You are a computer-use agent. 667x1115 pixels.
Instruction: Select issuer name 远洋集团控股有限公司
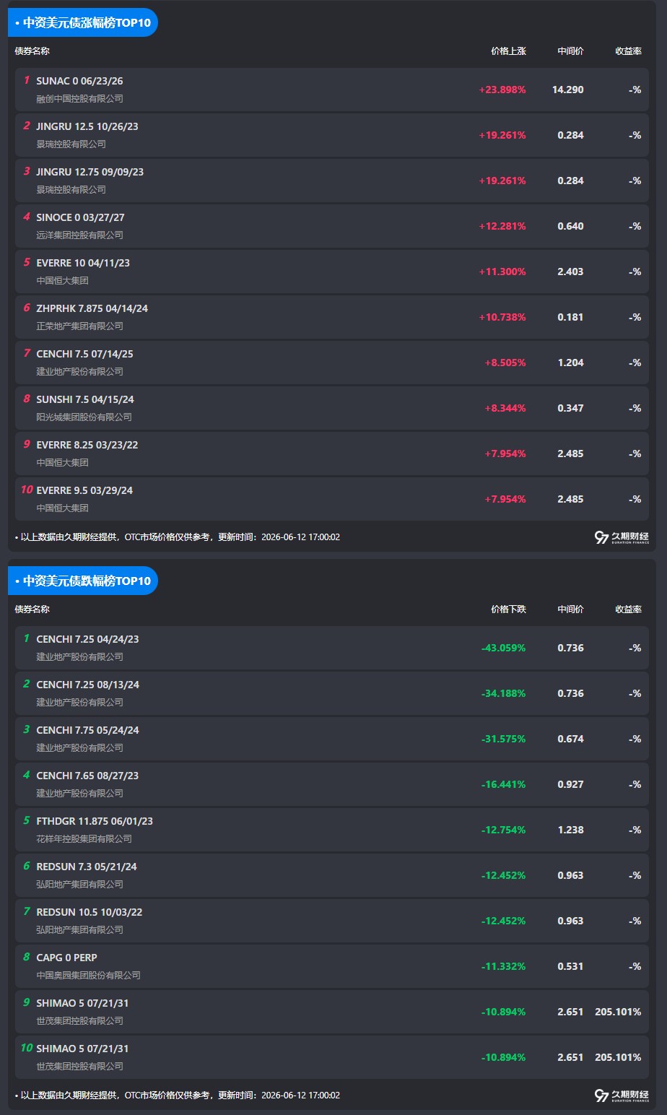point(80,235)
